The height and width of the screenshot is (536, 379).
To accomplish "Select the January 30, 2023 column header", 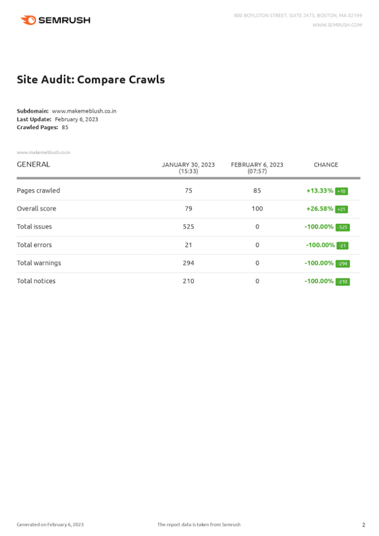I will pos(188,168).
